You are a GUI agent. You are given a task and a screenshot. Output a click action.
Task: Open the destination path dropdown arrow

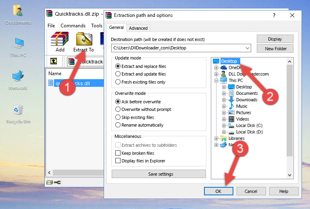[248, 48]
